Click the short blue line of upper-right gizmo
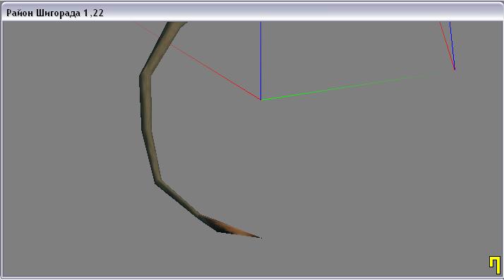 [x=452, y=45]
